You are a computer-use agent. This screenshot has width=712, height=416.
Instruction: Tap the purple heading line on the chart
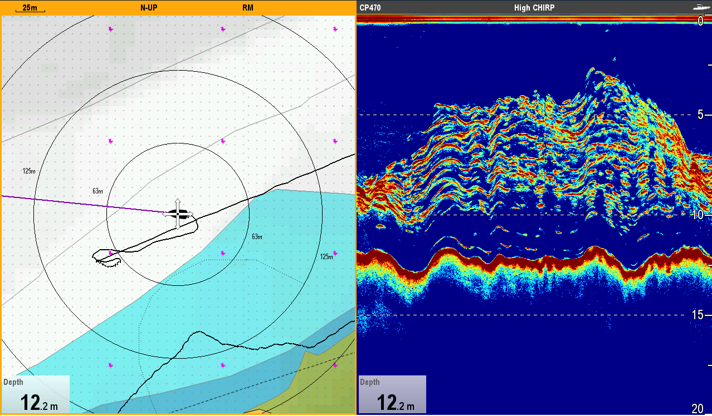(84, 204)
